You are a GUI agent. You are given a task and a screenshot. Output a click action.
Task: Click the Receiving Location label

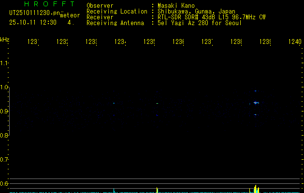117,12
